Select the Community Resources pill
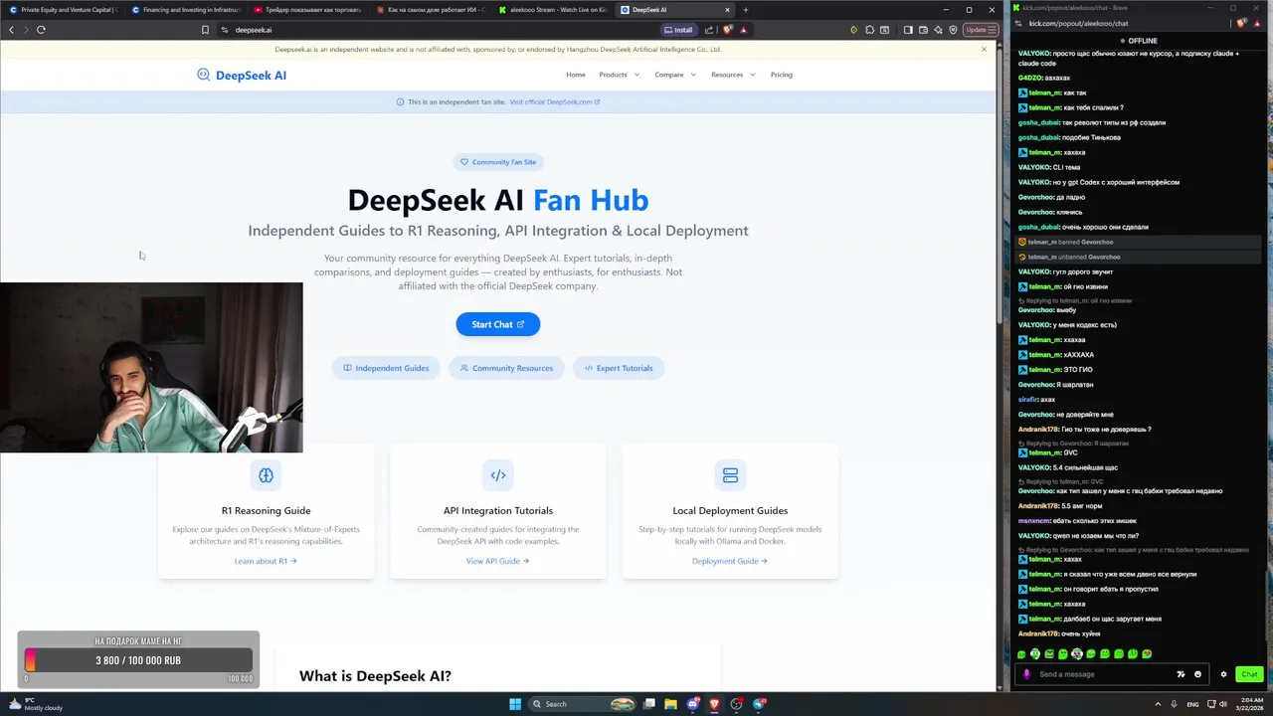Viewport: 1273px width, 716px height. tap(506, 368)
